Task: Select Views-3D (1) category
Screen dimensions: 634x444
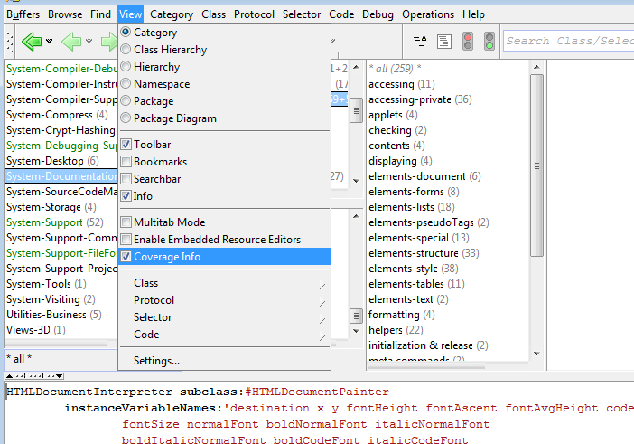Action: (x=36, y=330)
